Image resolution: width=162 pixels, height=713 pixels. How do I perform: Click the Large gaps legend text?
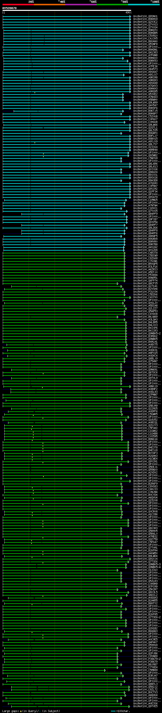click(x=11, y=711)
